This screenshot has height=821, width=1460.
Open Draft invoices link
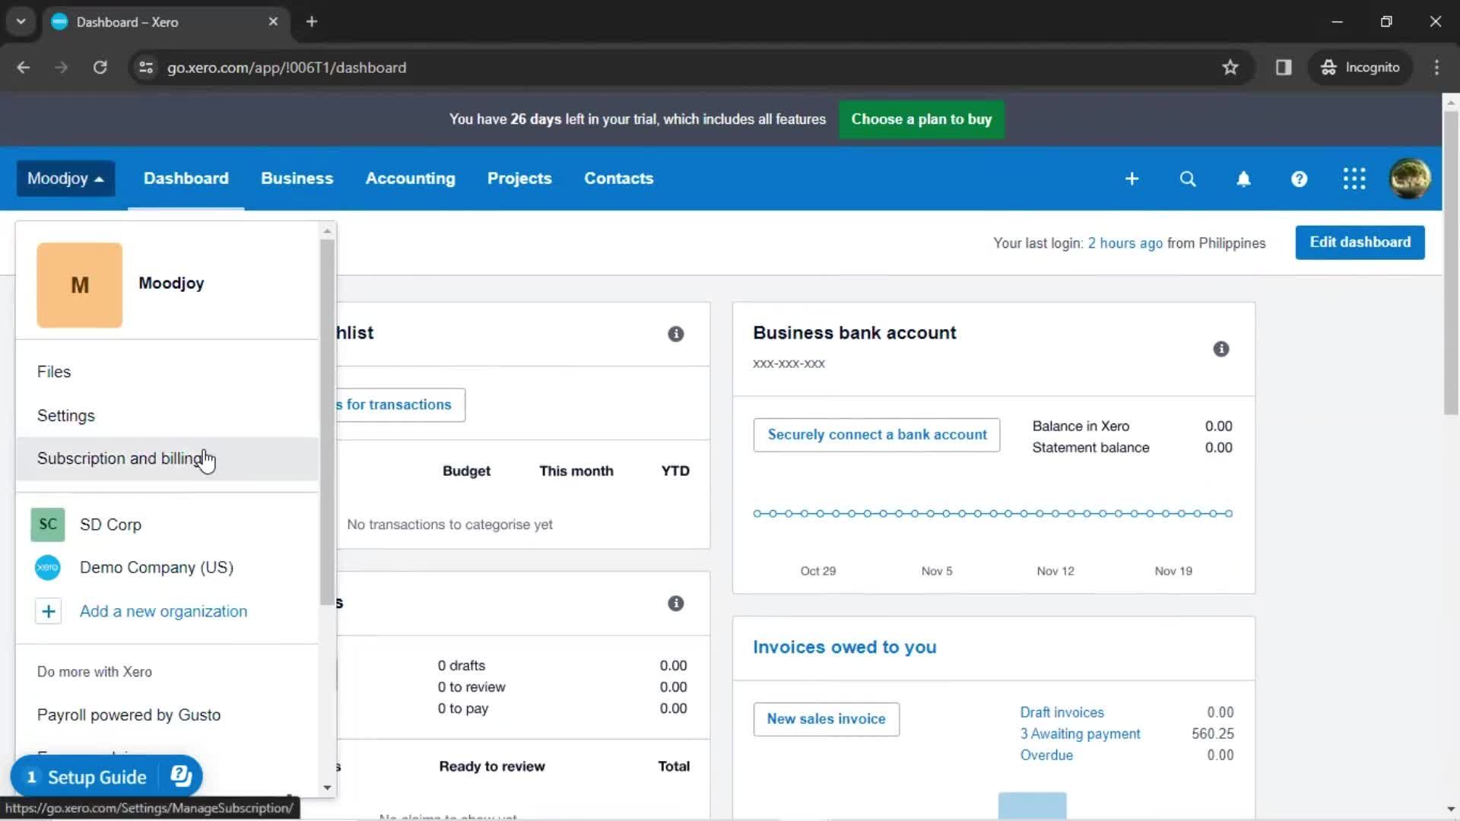[1062, 712]
